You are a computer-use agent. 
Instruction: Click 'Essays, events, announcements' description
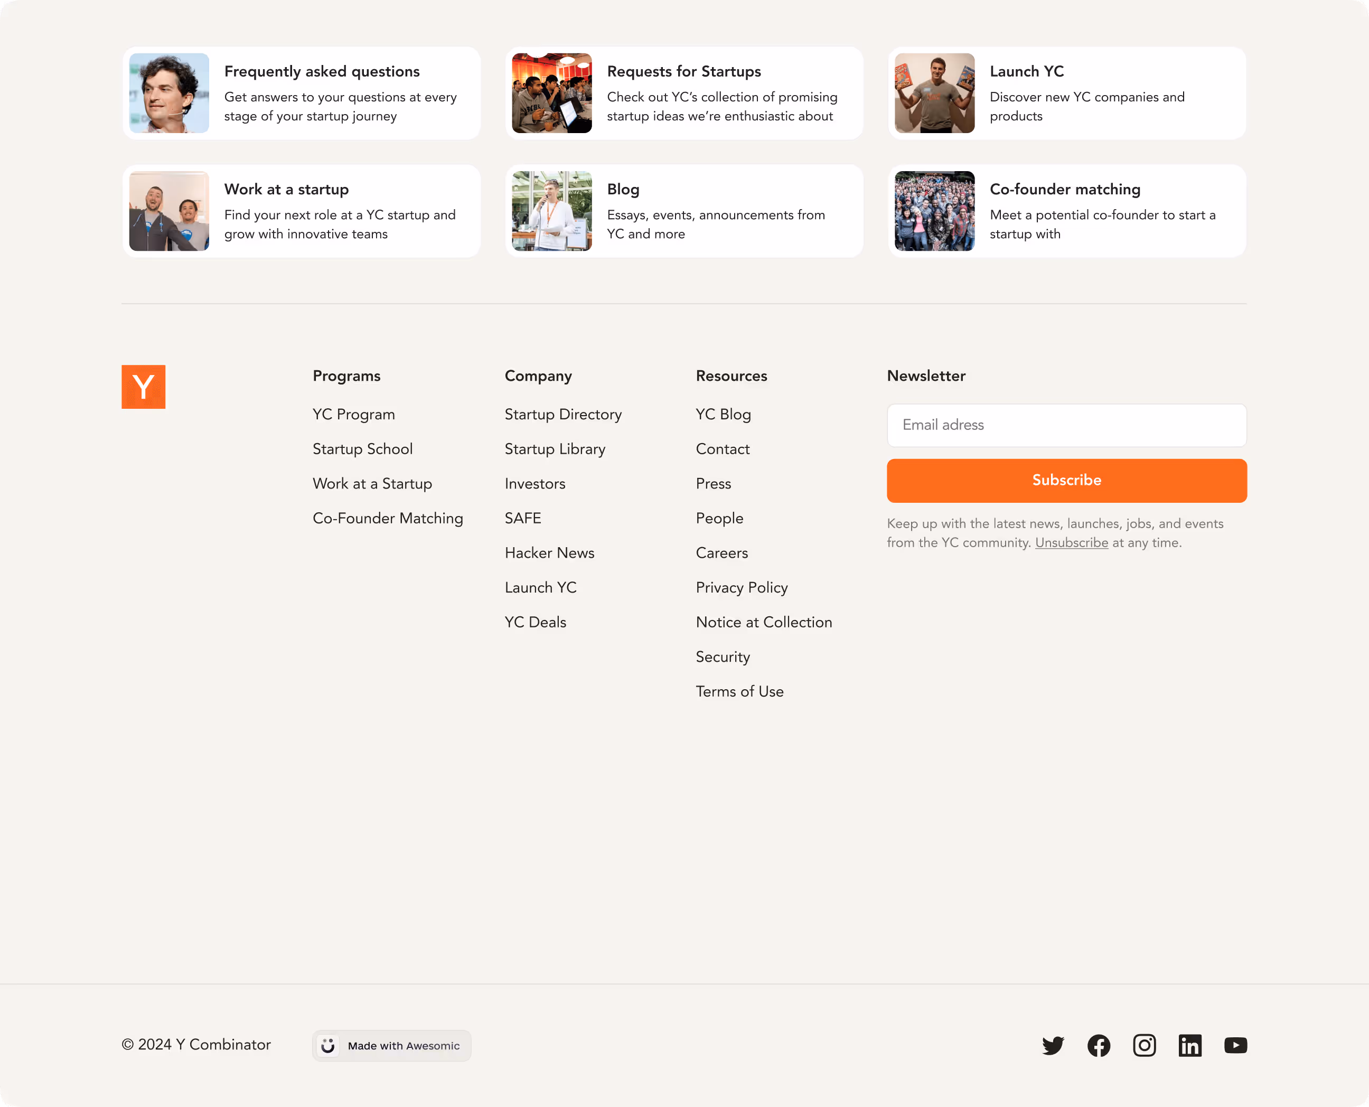(716, 224)
